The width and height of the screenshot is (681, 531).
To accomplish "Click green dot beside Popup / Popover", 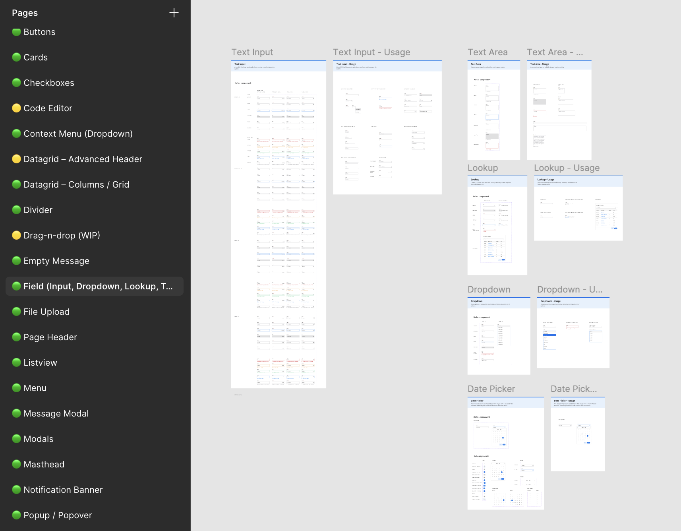I will coord(16,515).
